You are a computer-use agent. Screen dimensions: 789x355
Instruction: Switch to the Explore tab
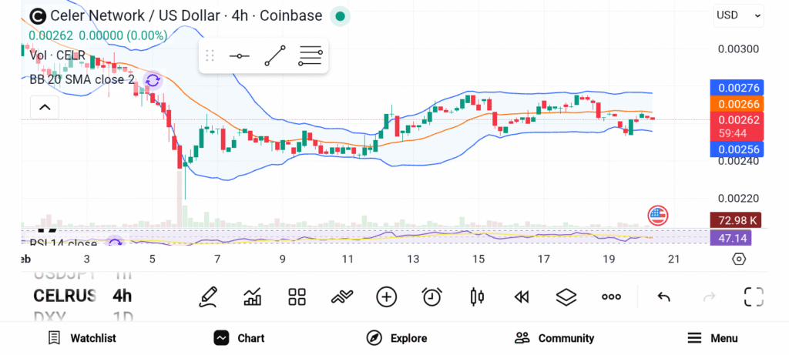point(397,338)
